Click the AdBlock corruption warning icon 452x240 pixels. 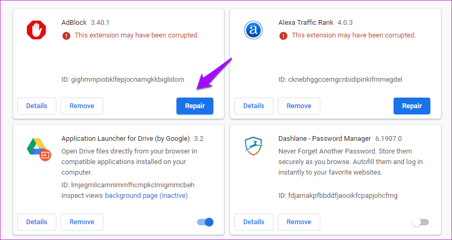(66, 36)
